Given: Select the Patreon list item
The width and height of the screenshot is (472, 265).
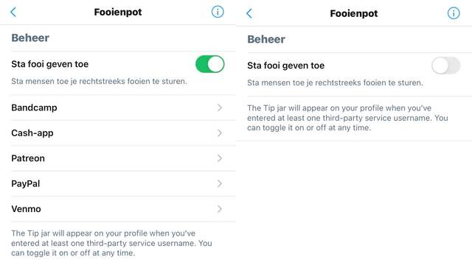Looking at the screenshot, I should [x=123, y=158].
